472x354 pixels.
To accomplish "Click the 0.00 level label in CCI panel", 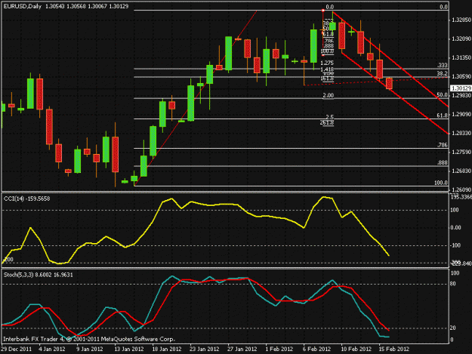I will 455,228.
